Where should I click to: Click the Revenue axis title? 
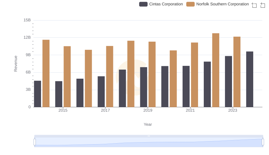coord(15,64)
